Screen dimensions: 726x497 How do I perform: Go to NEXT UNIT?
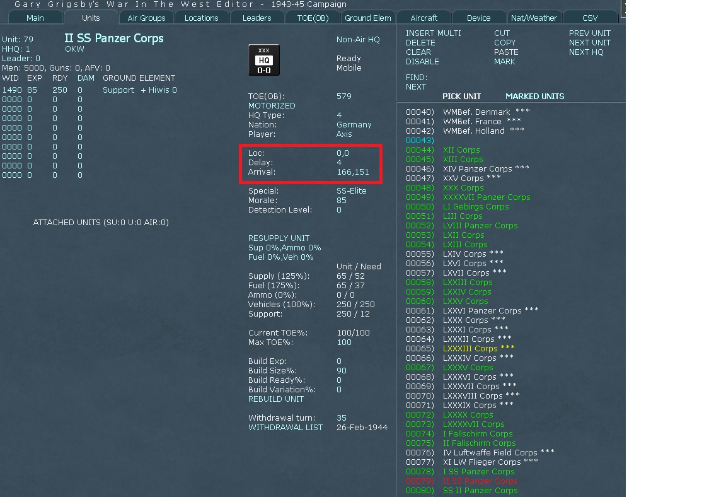coord(590,43)
